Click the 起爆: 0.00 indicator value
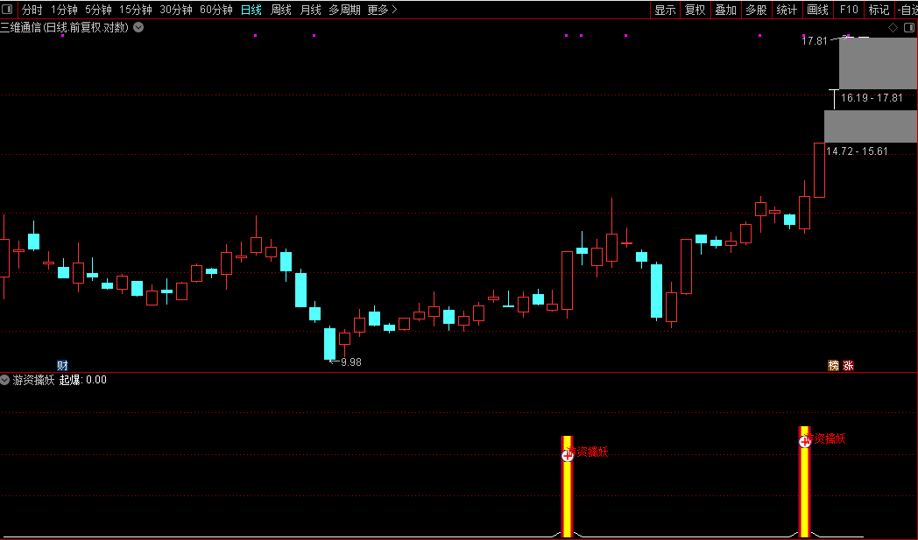Screen dimensions: 918x540 pyautogui.click(x=83, y=380)
